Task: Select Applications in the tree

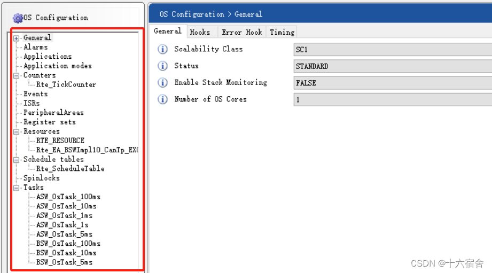Action: [48, 57]
